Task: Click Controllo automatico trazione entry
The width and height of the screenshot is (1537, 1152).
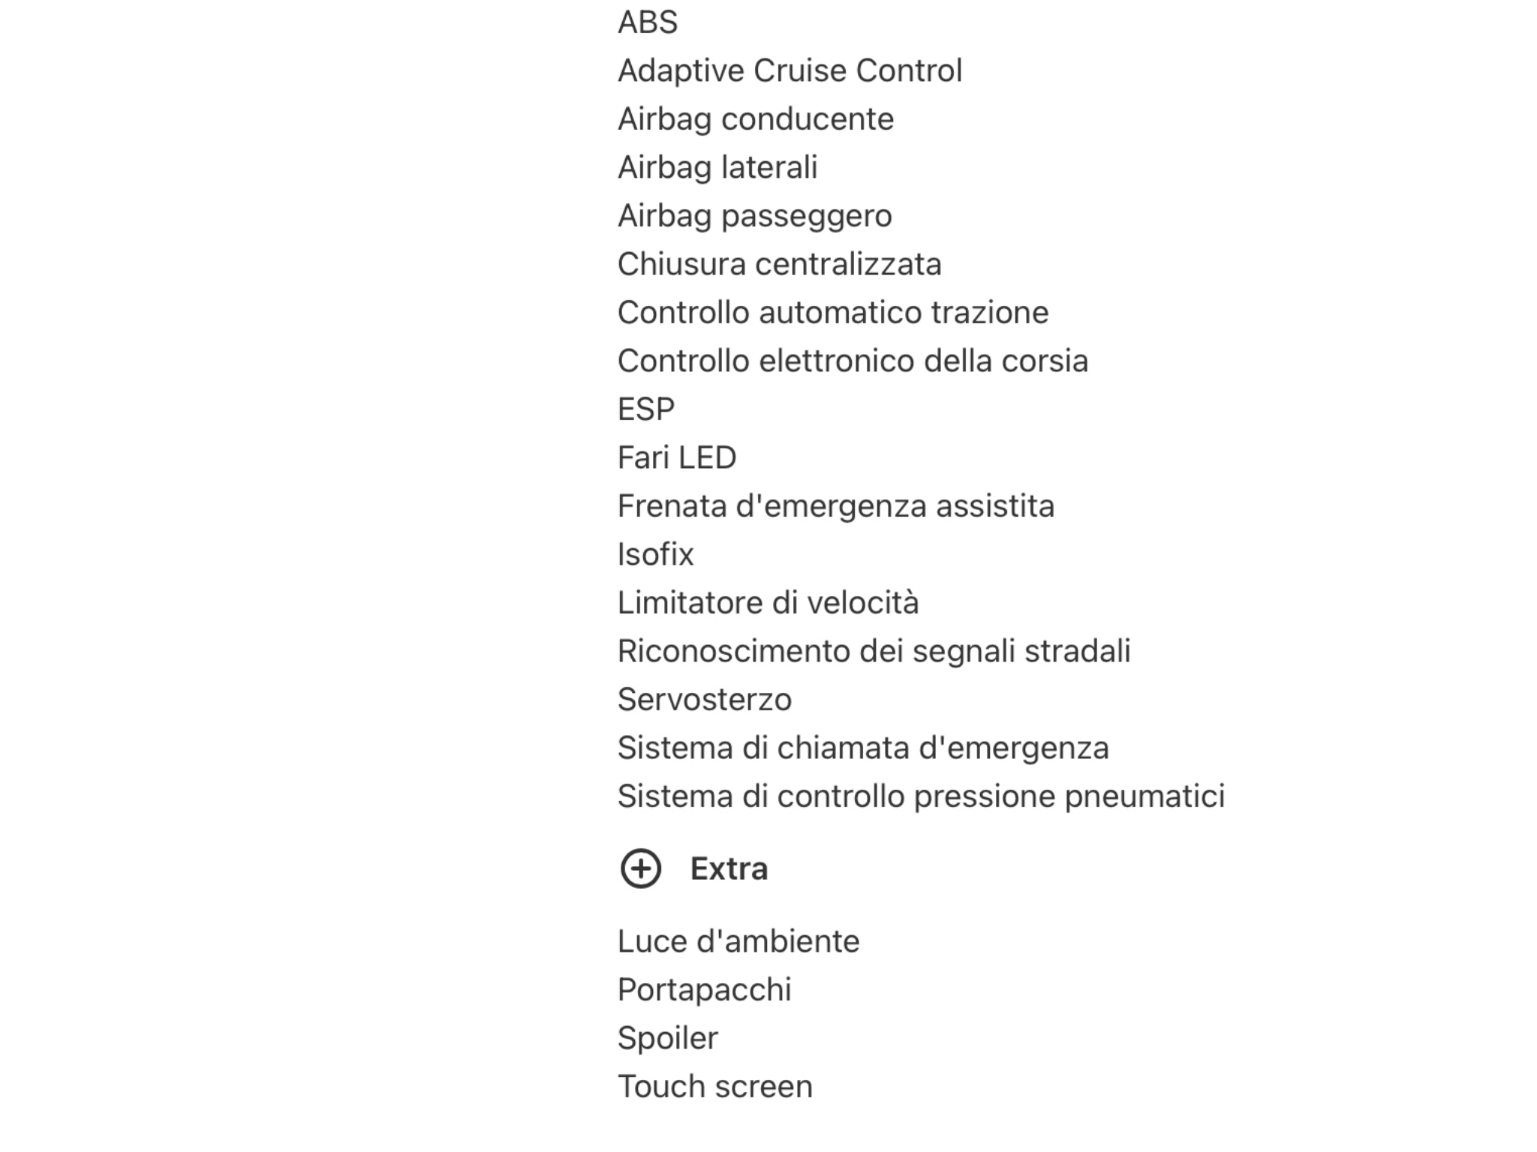Action: [833, 313]
